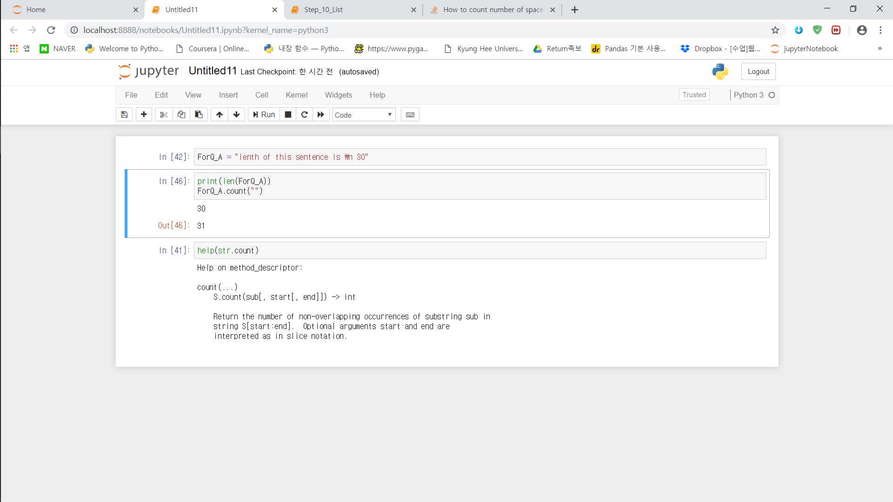Close the Step_10_List browser tab
This screenshot has height=502, width=893.
[x=413, y=10]
